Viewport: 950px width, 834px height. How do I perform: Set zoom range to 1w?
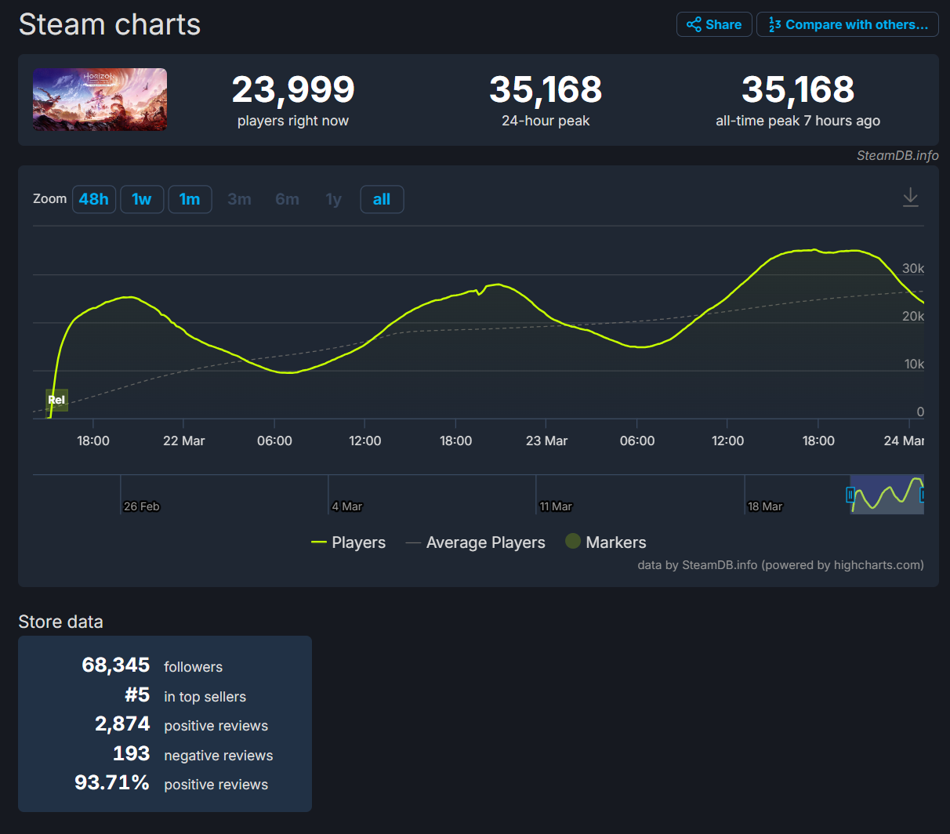tap(142, 199)
